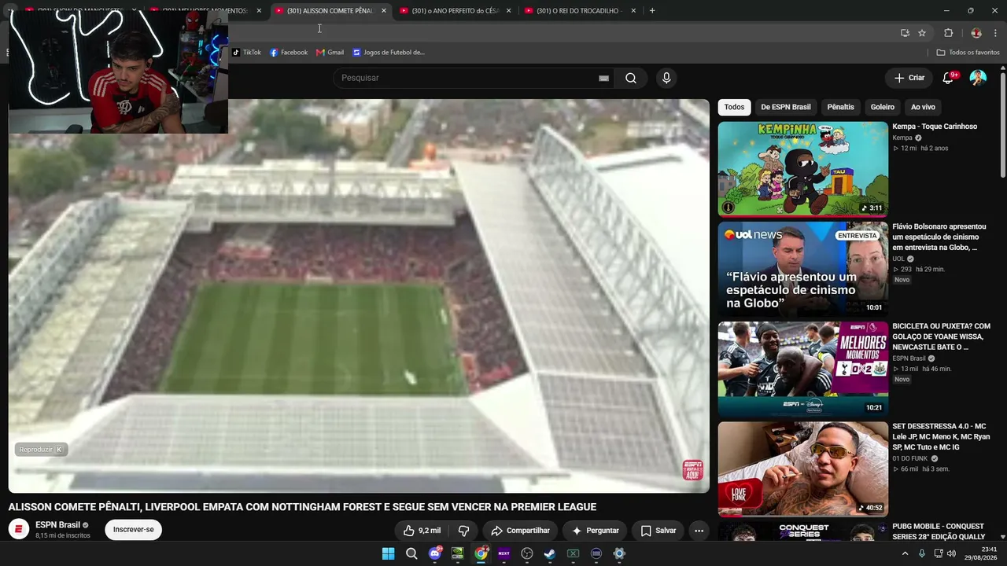Open 'PUBG MOBILE - CONQUEST SERIES' video title
Viewport: 1007px width, 566px height.
click(938, 531)
